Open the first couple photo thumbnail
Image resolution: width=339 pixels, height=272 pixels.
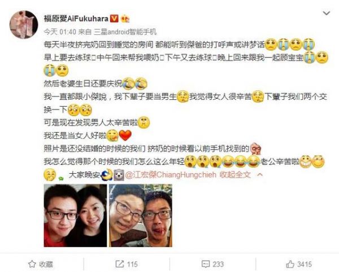tap(75, 216)
